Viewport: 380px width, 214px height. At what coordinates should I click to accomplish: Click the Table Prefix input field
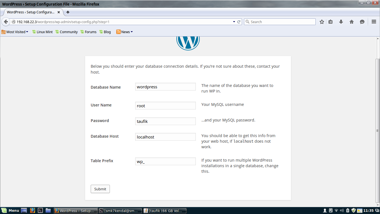[166, 161]
